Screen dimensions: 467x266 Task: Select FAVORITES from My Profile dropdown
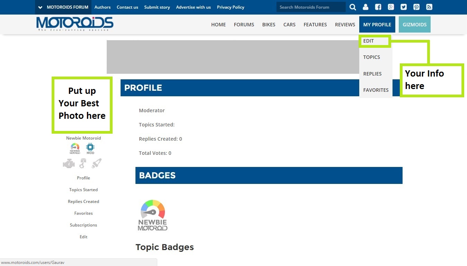376,90
